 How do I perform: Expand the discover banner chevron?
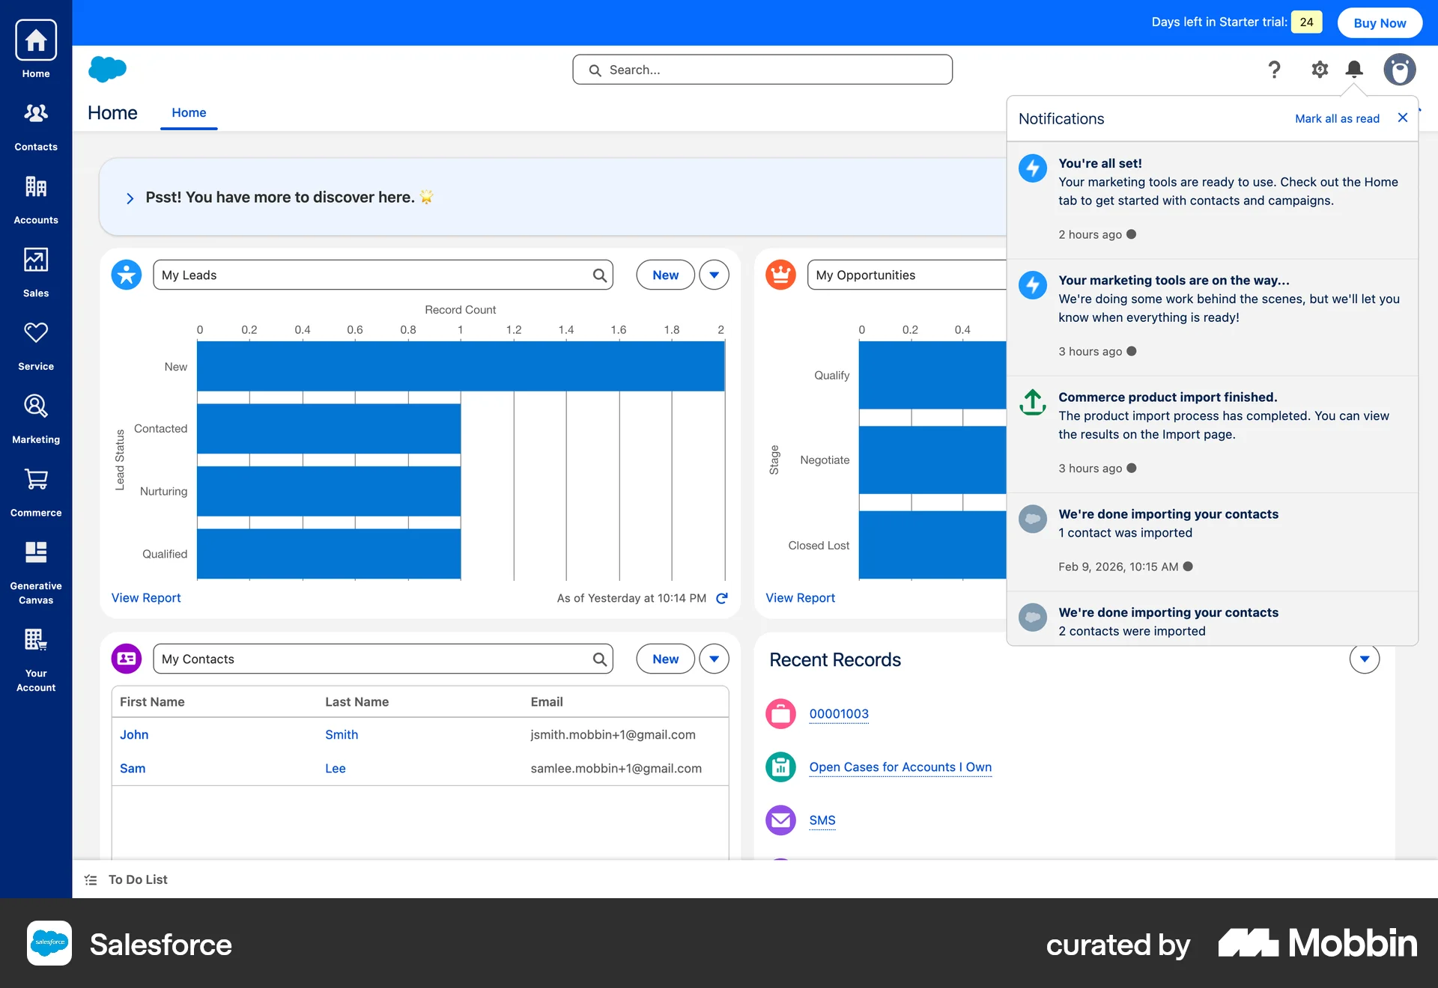pyautogui.click(x=130, y=198)
